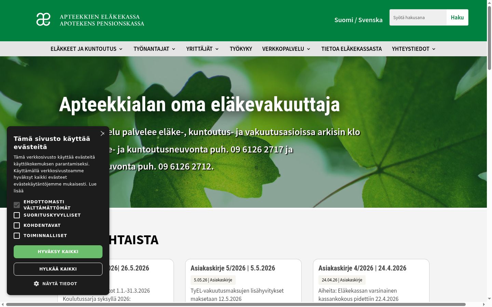Check the Kohdentavat cookies checkbox
Image resolution: width=492 pixels, height=307 pixels.
[17, 225]
